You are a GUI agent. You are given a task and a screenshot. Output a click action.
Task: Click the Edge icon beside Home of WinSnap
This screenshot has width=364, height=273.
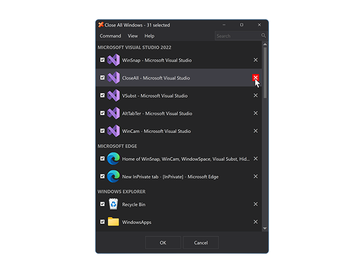point(114,159)
